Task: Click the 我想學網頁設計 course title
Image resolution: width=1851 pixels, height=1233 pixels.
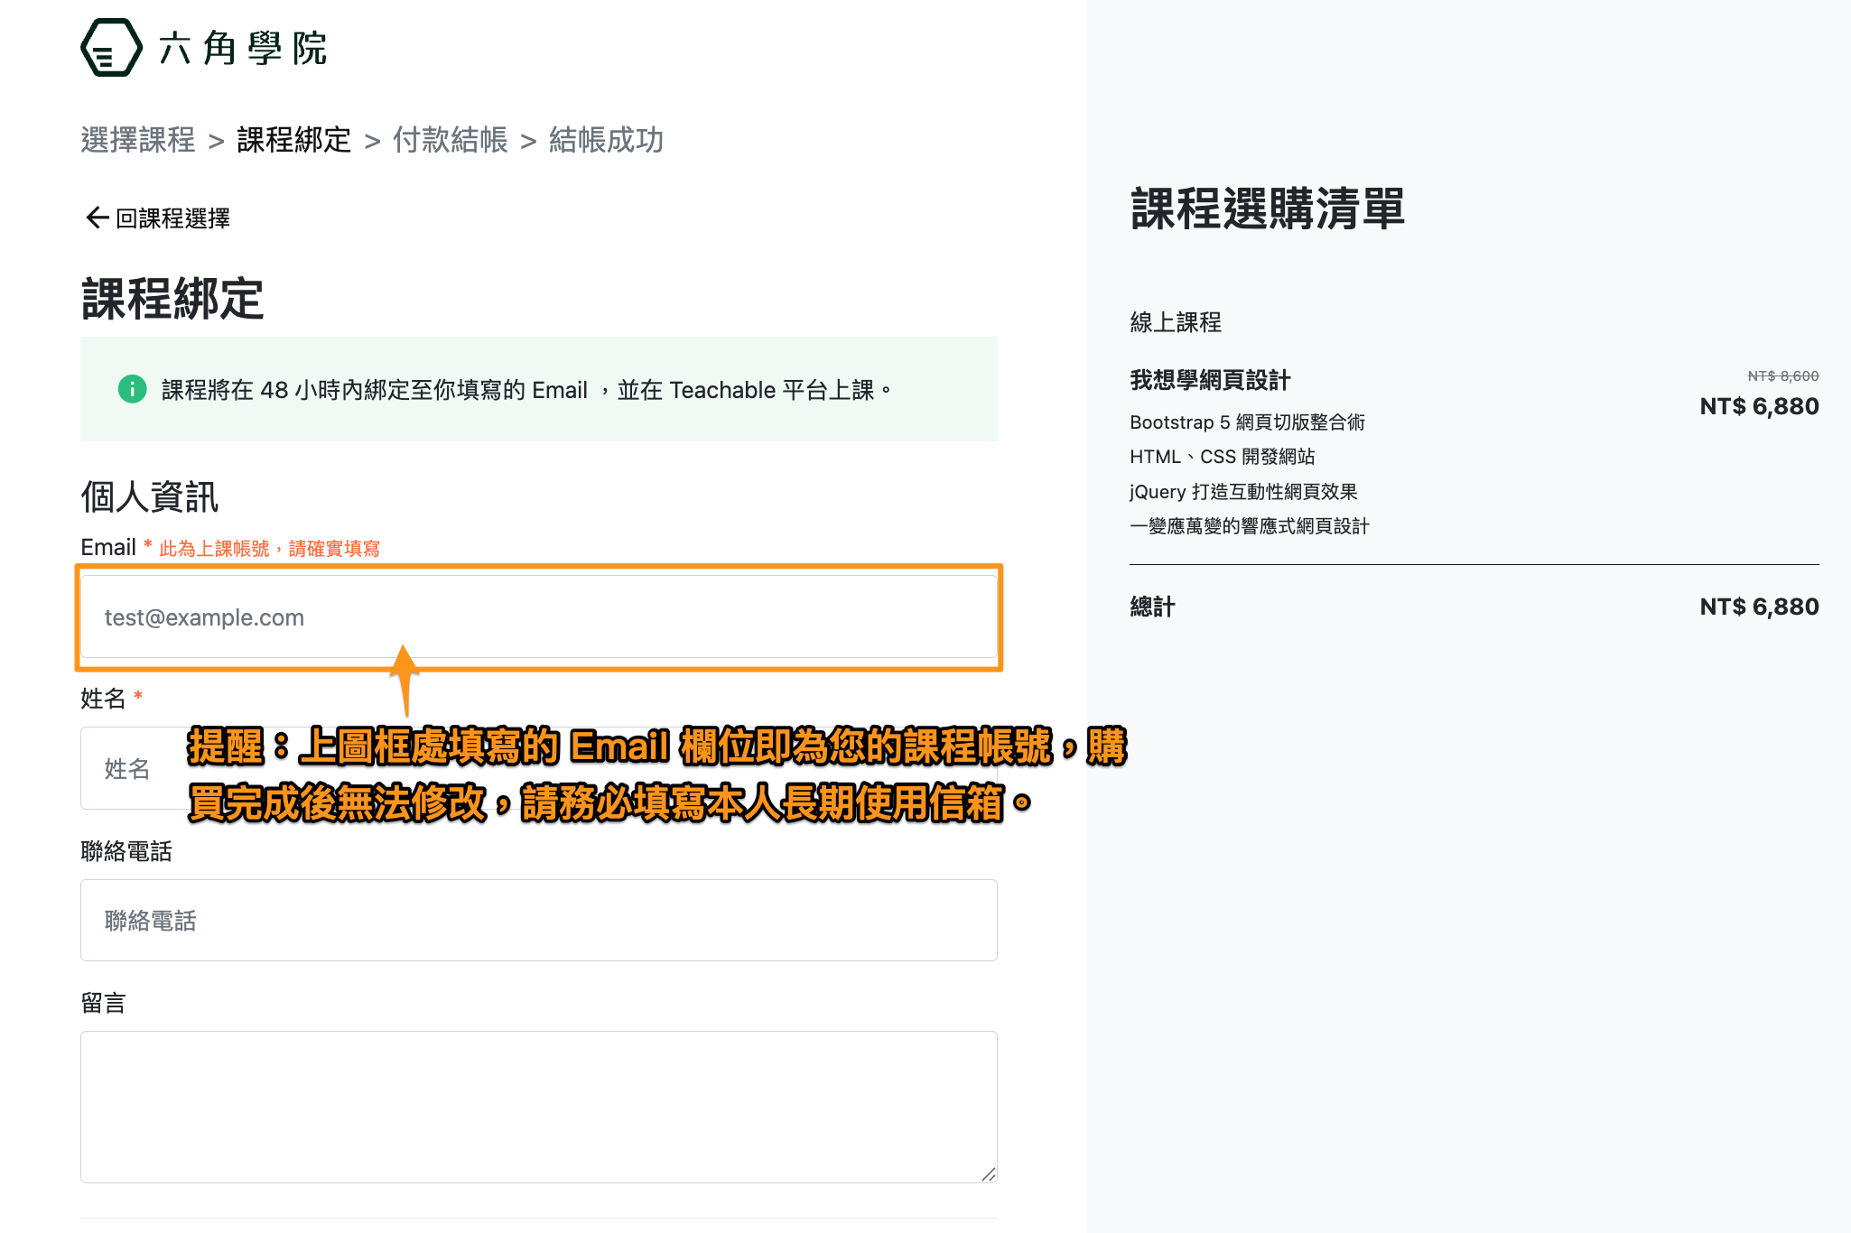Action: click(x=1210, y=380)
